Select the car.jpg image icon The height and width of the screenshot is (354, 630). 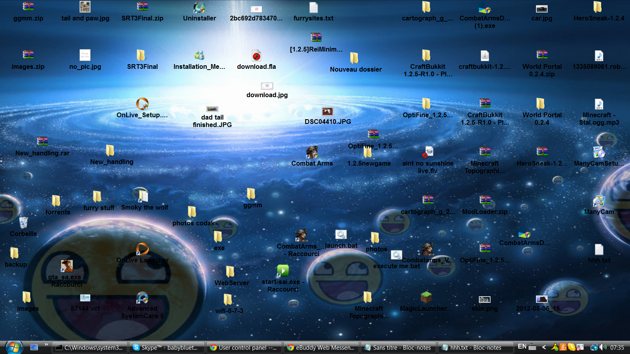coord(542,9)
